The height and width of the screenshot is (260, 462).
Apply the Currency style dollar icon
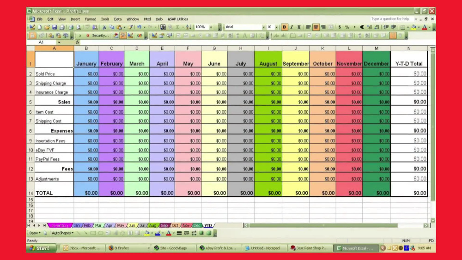click(x=340, y=27)
